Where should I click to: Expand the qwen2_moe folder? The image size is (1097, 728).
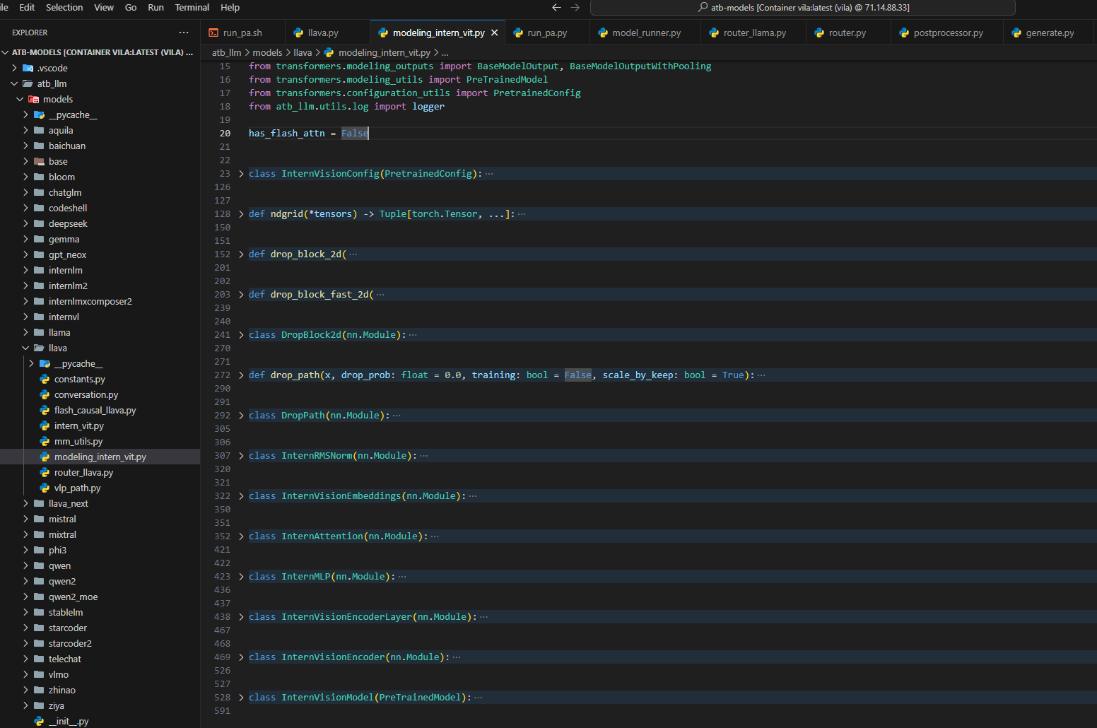tap(26, 597)
